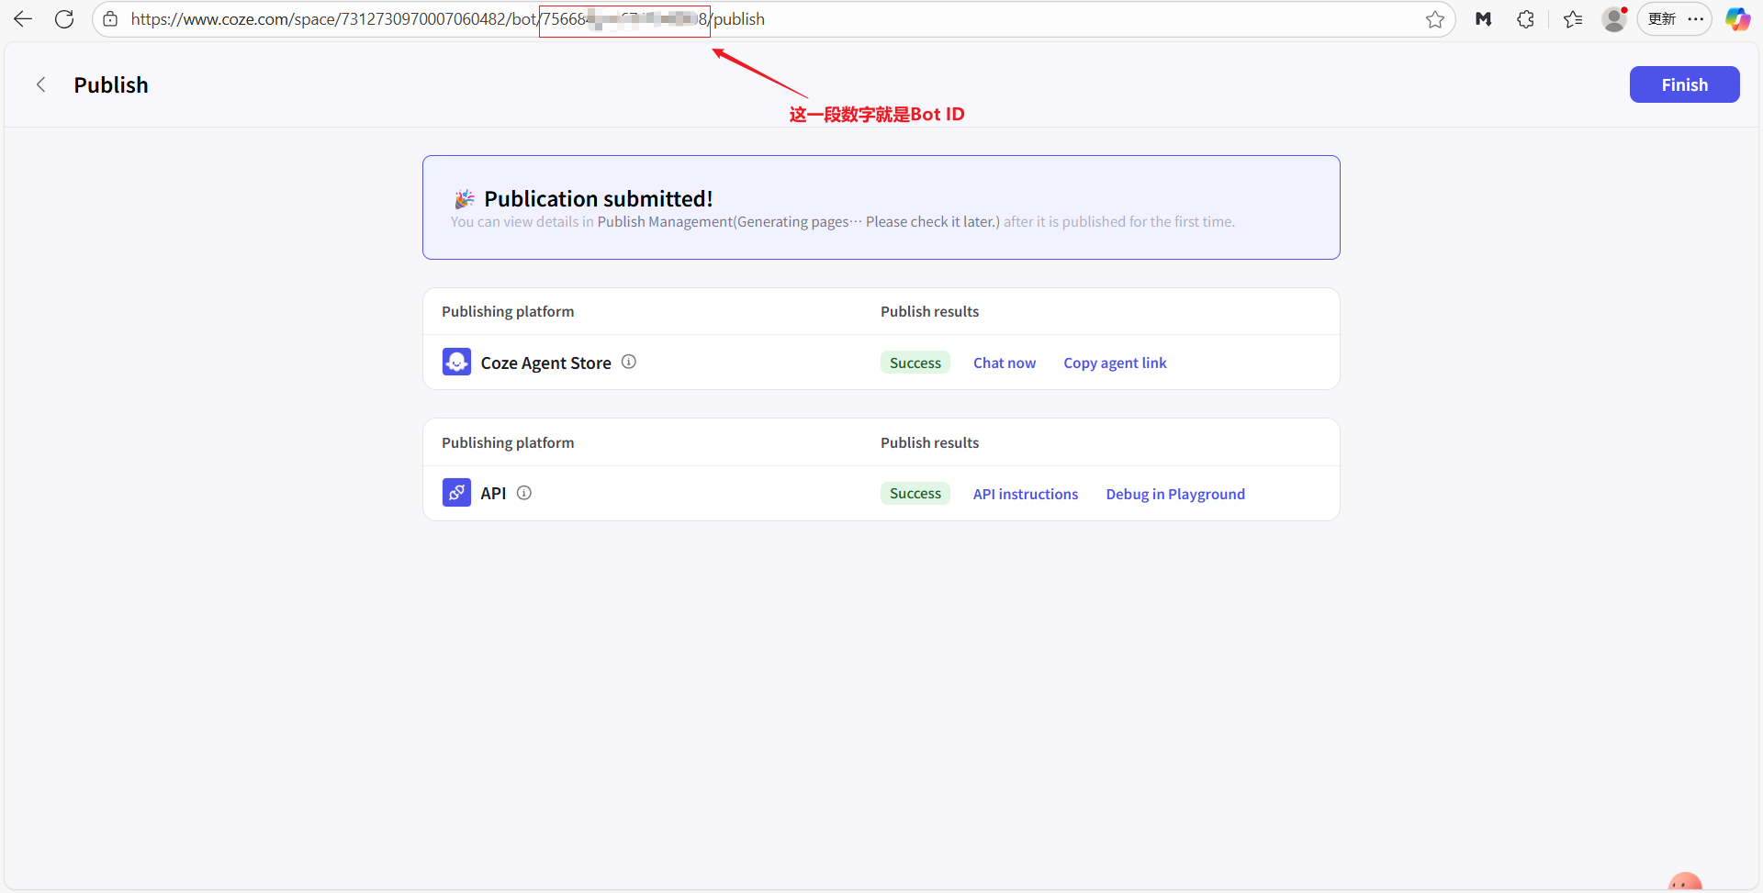This screenshot has width=1763, height=893.
Task: Open Chat now for Coze Agent Store
Action: [1004, 363]
